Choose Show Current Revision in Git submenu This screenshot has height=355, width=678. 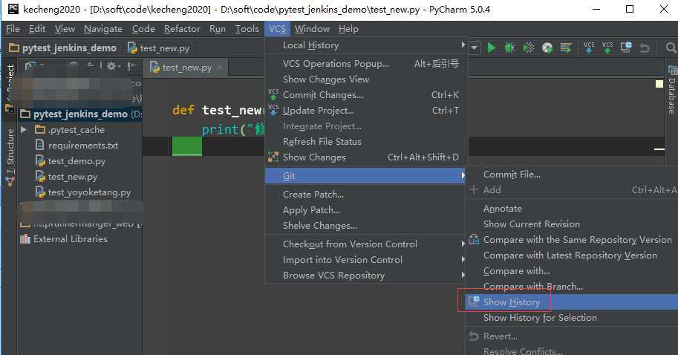572,224
